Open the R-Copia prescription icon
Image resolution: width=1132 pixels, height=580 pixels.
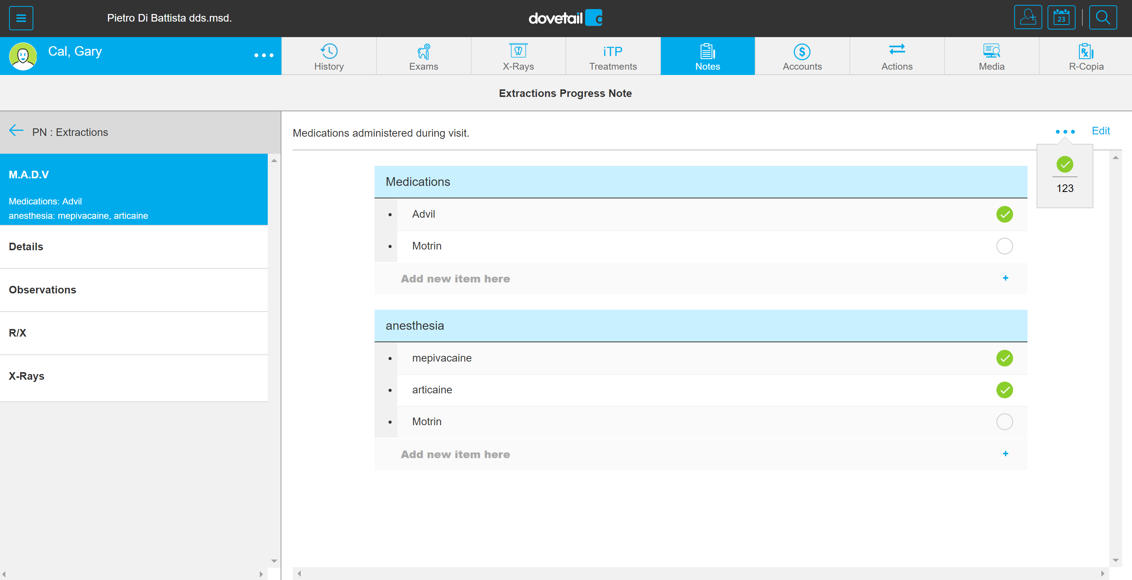click(1085, 51)
